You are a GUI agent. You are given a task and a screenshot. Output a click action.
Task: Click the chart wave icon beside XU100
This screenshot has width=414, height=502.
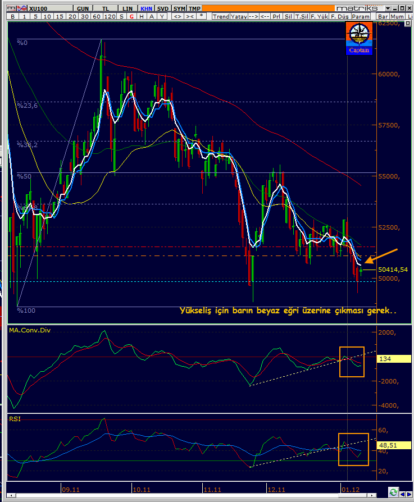point(22,8)
